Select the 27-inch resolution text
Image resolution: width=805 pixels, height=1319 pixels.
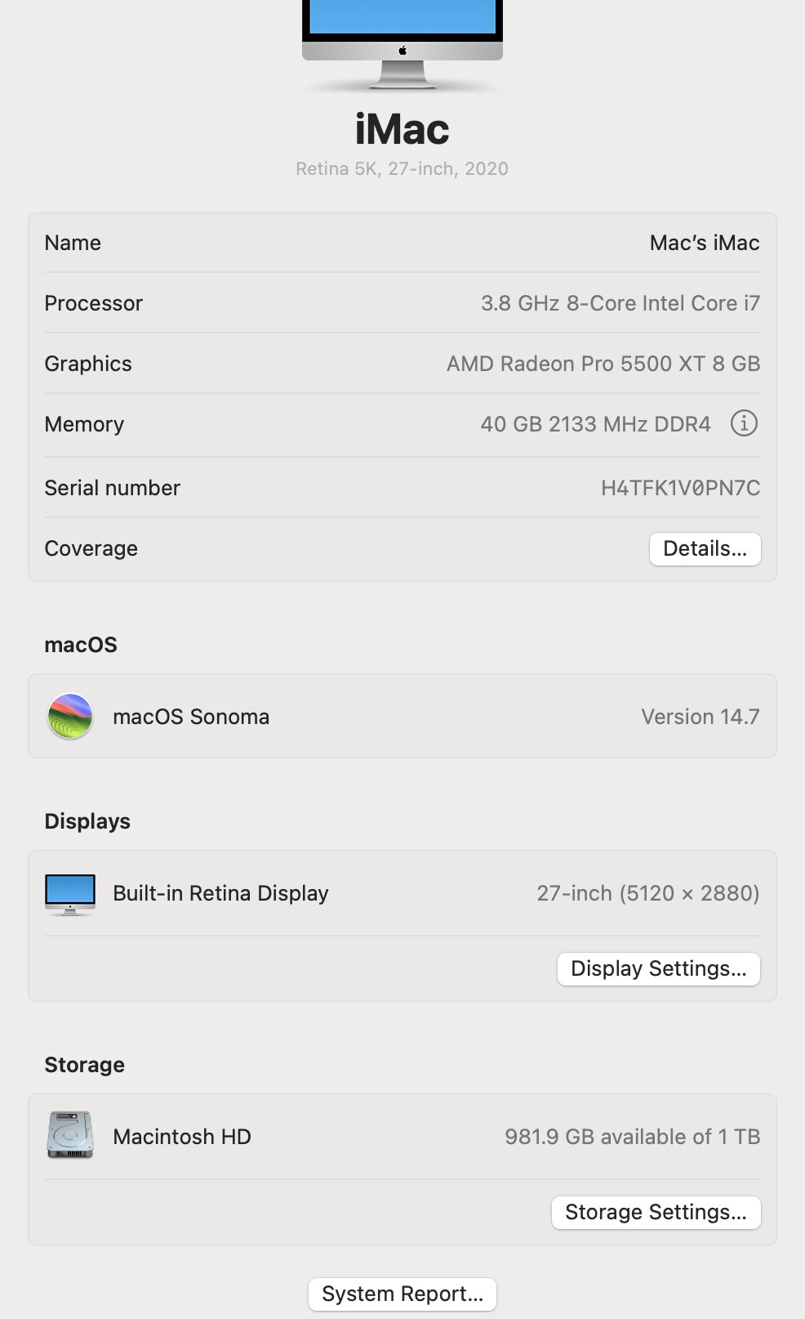pos(649,892)
